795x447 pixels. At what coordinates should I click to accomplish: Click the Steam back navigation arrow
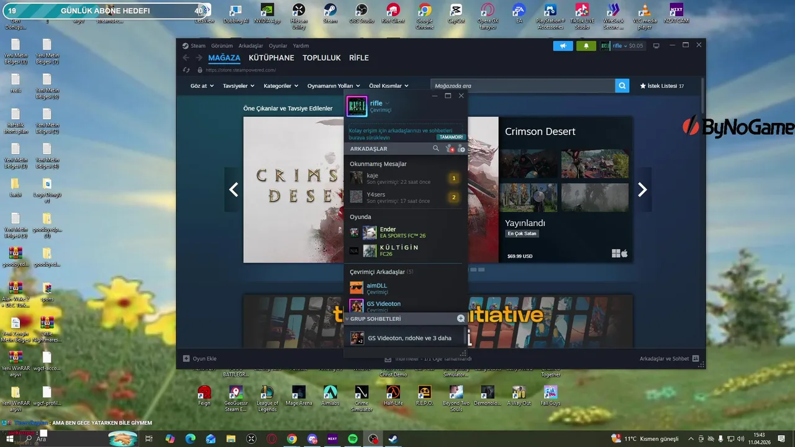point(186,58)
